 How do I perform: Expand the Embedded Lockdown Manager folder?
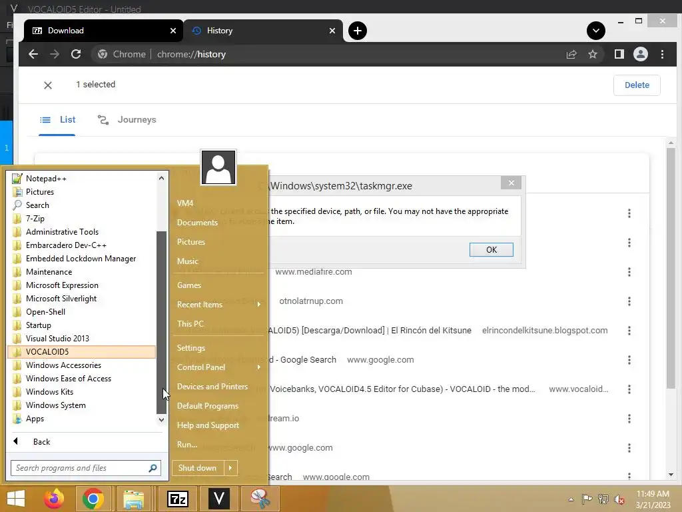[81, 259]
